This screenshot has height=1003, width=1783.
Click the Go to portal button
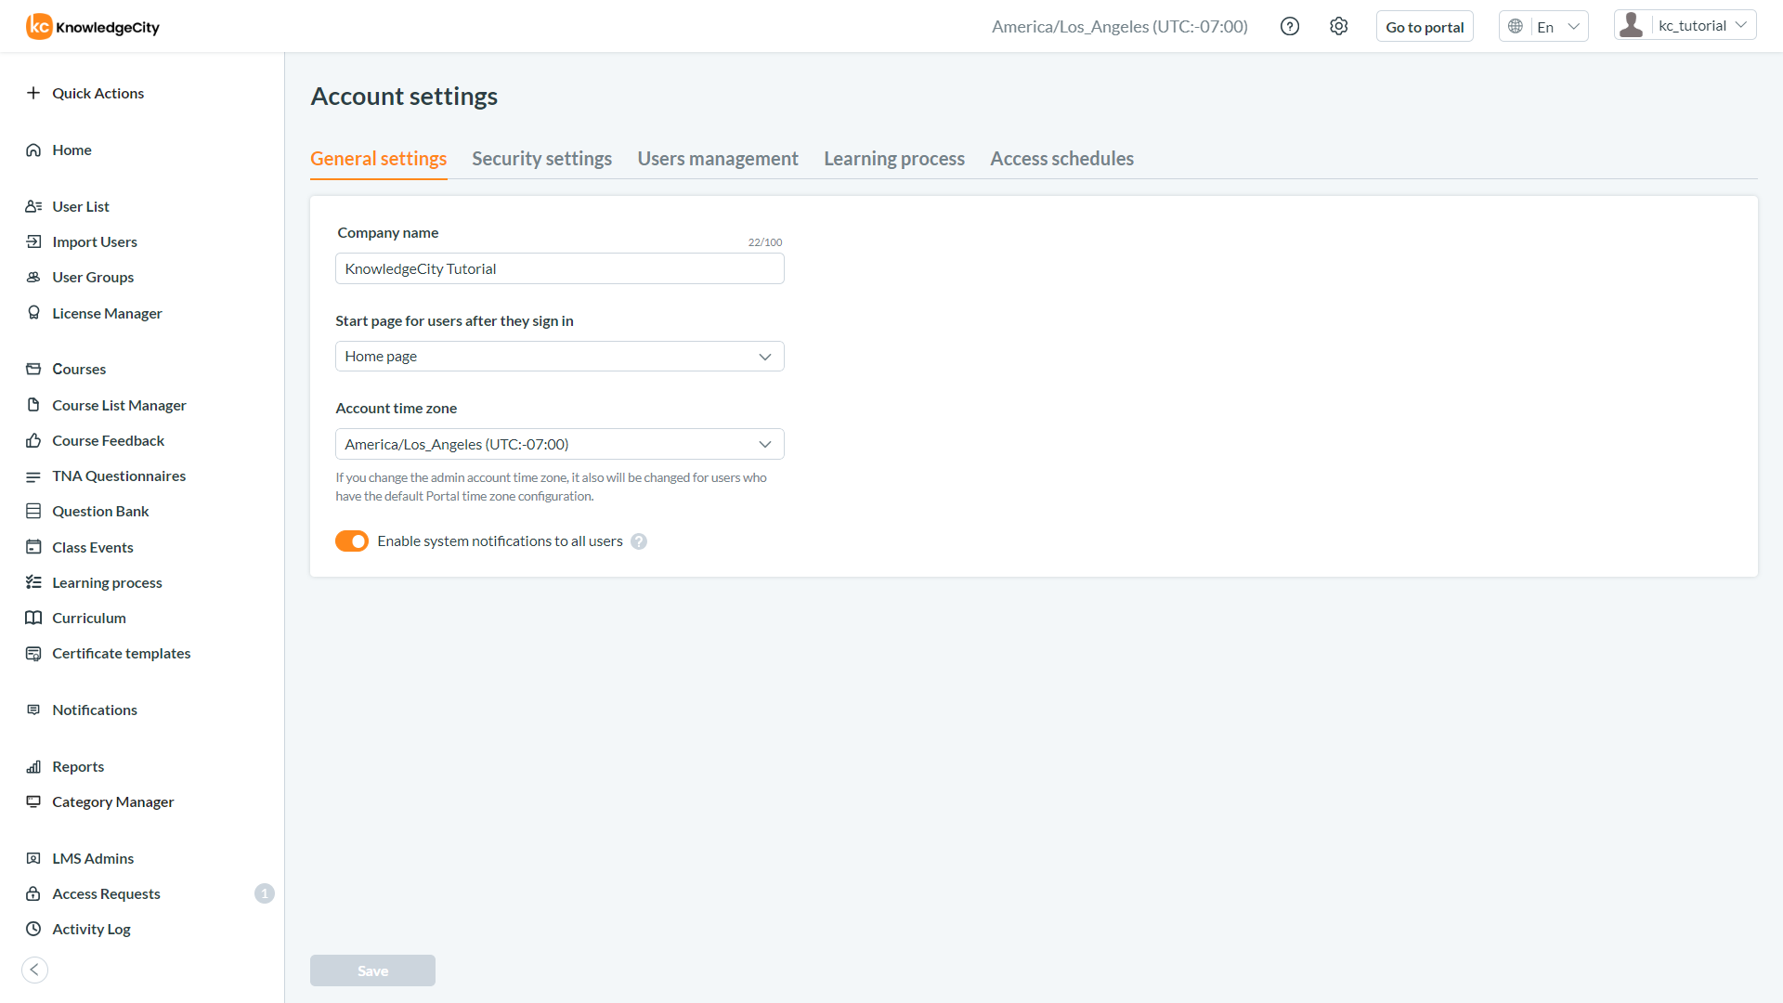[1424, 27]
